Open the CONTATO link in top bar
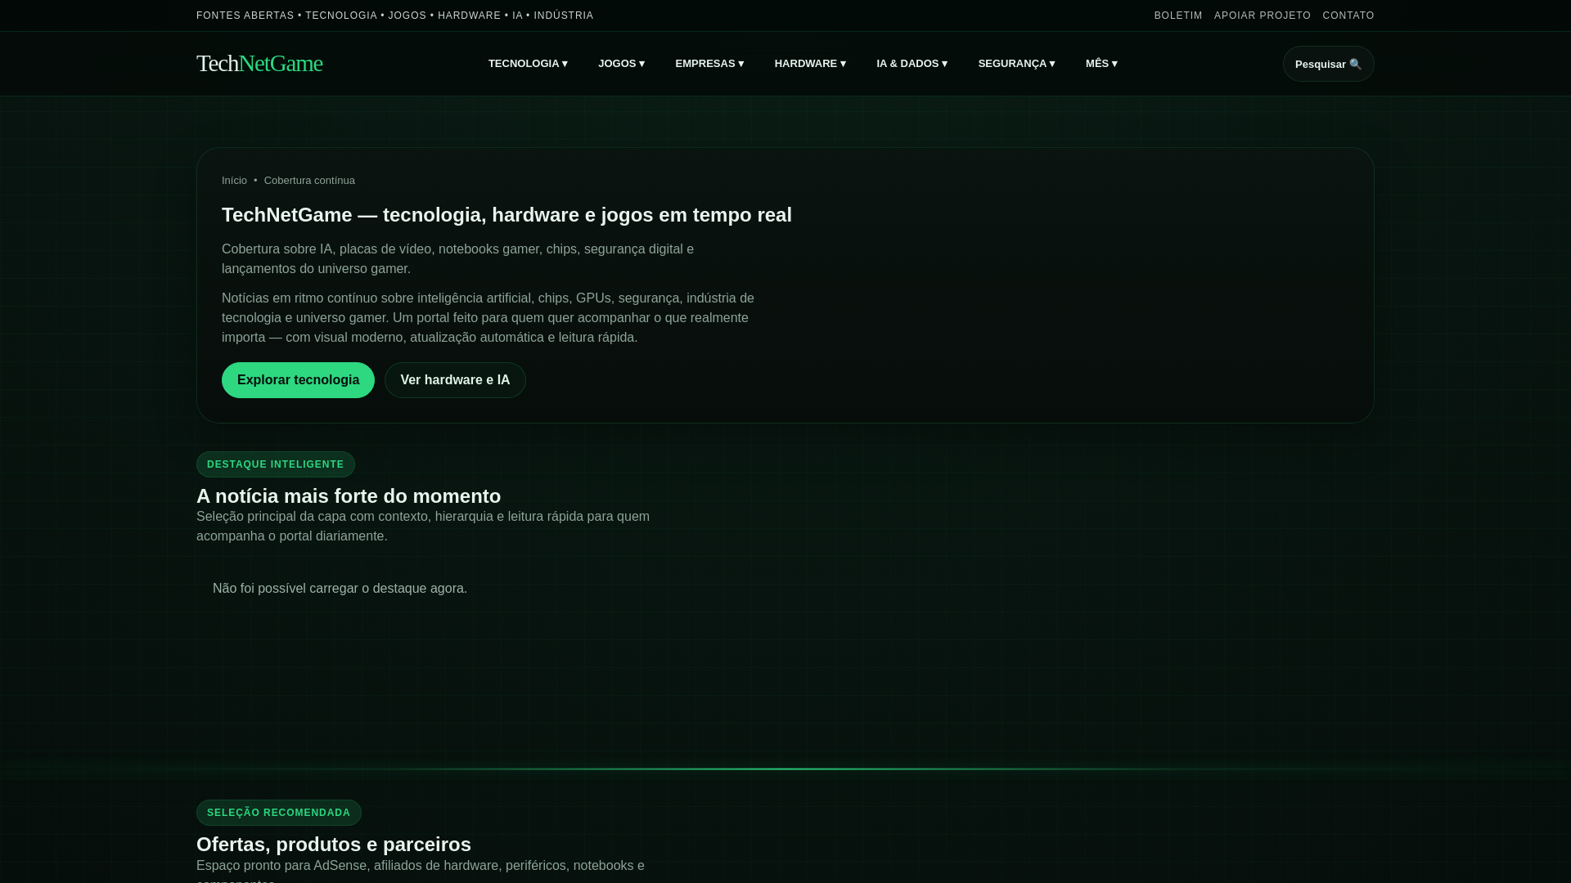 1348,16
